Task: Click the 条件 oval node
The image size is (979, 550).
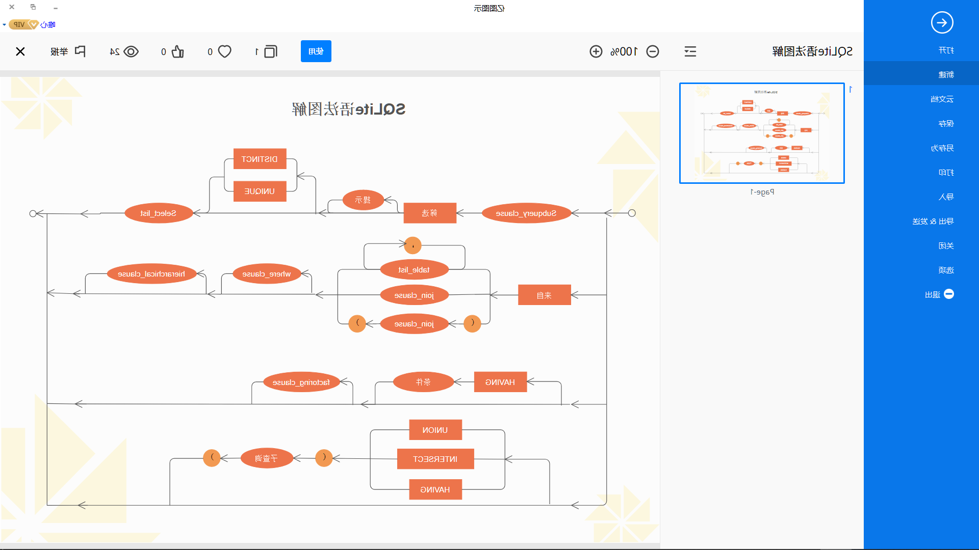Action: [424, 382]
